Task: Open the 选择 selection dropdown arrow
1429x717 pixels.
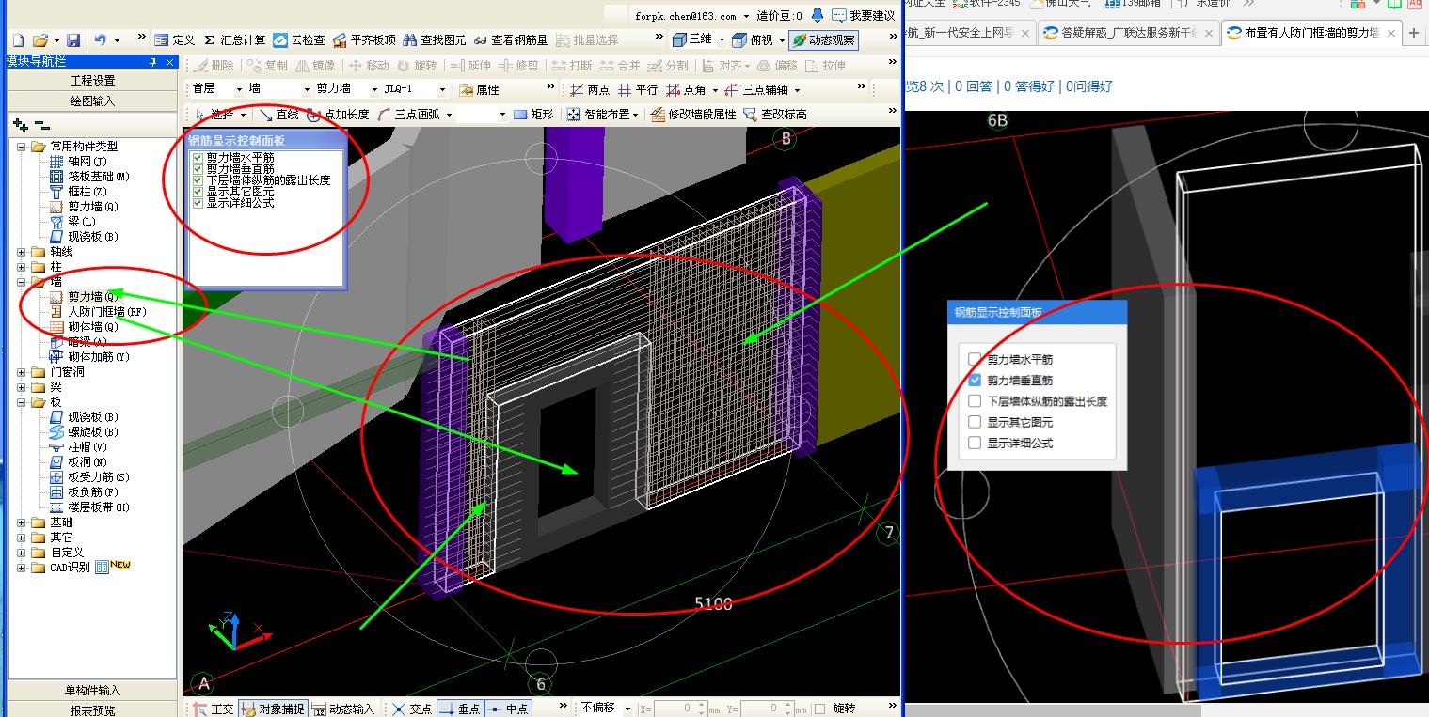Action: pos(244,114)
